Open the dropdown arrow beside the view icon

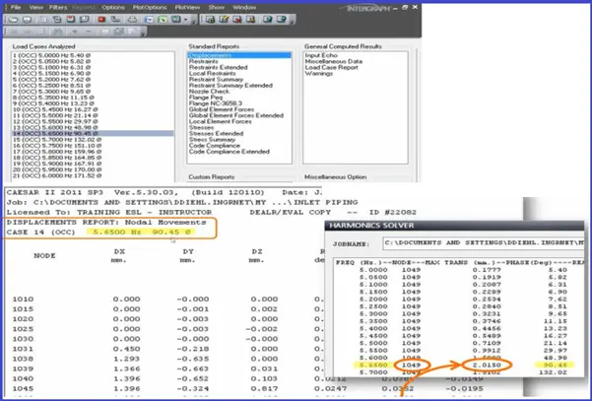tap(186, 20)
